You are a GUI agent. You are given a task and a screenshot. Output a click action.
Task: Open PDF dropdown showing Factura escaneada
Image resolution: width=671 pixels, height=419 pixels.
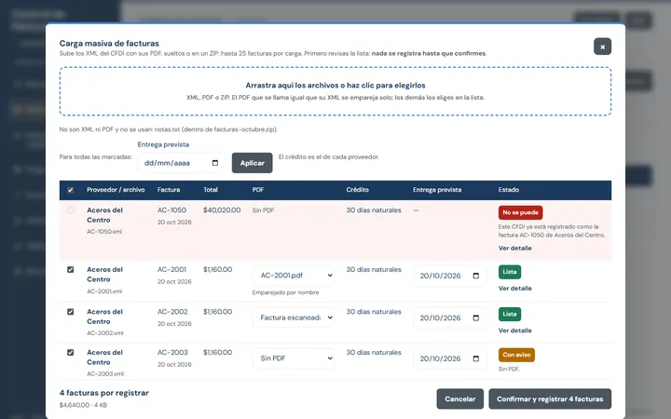tap(294, 318)
